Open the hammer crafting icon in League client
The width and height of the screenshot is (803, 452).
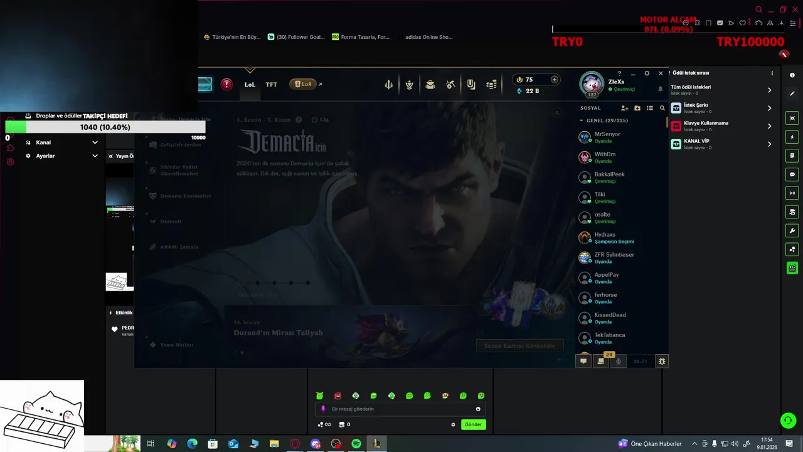coord(450,84)
